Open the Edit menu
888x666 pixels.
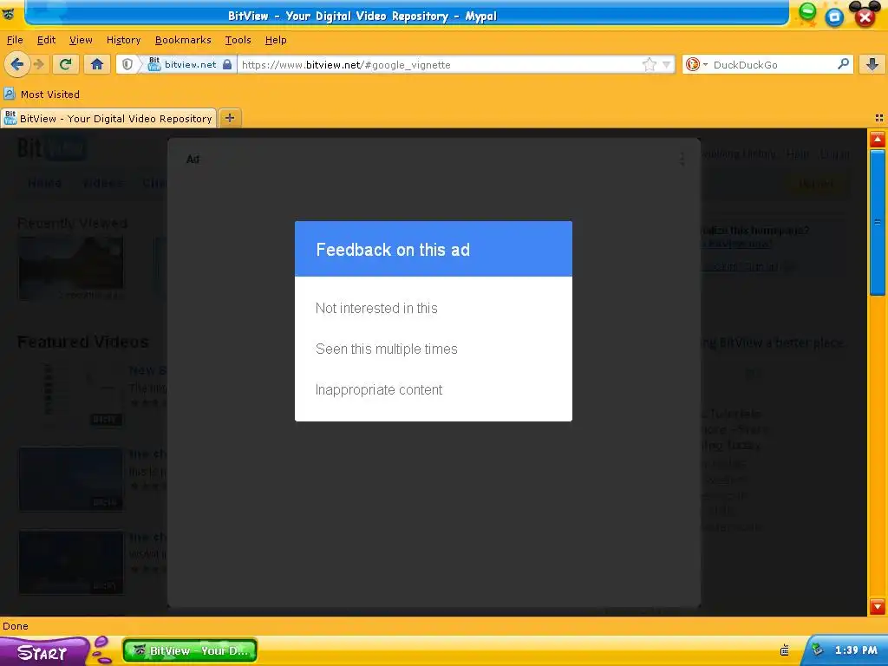(47, 40)
